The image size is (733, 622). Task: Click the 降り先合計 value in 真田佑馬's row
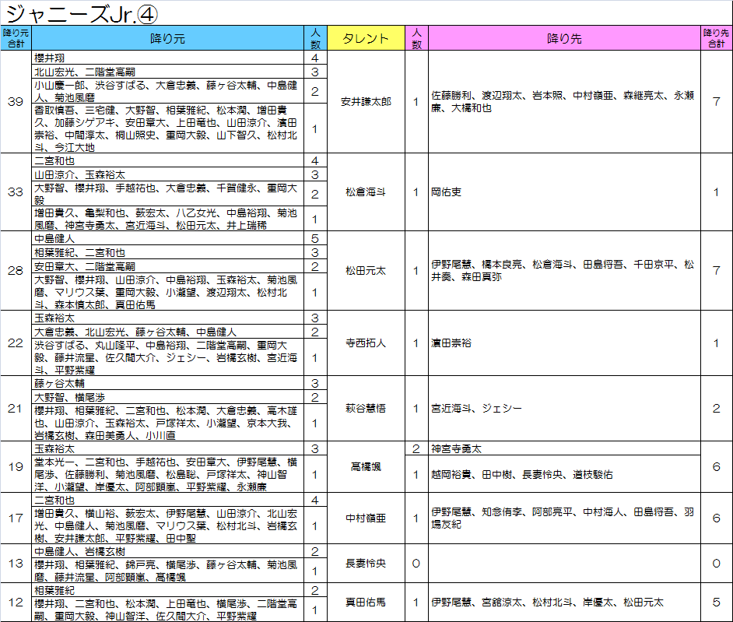pos(716,603)
